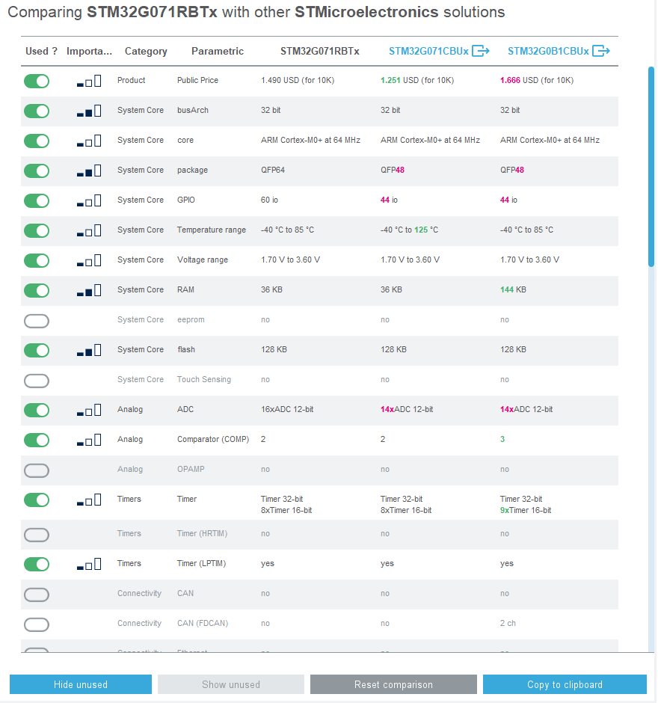Click the STM32G071RBTx column header
The height and width of the screenshot is (703, 658).
[x=320, y=51]
